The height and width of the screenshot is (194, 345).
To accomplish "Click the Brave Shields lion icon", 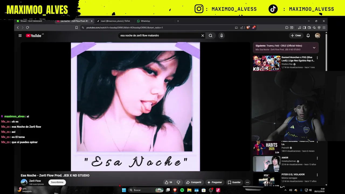I will (248, 27).
